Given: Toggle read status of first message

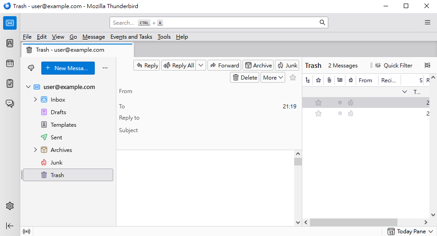Looking at the screenshot, I should point(340,102).
